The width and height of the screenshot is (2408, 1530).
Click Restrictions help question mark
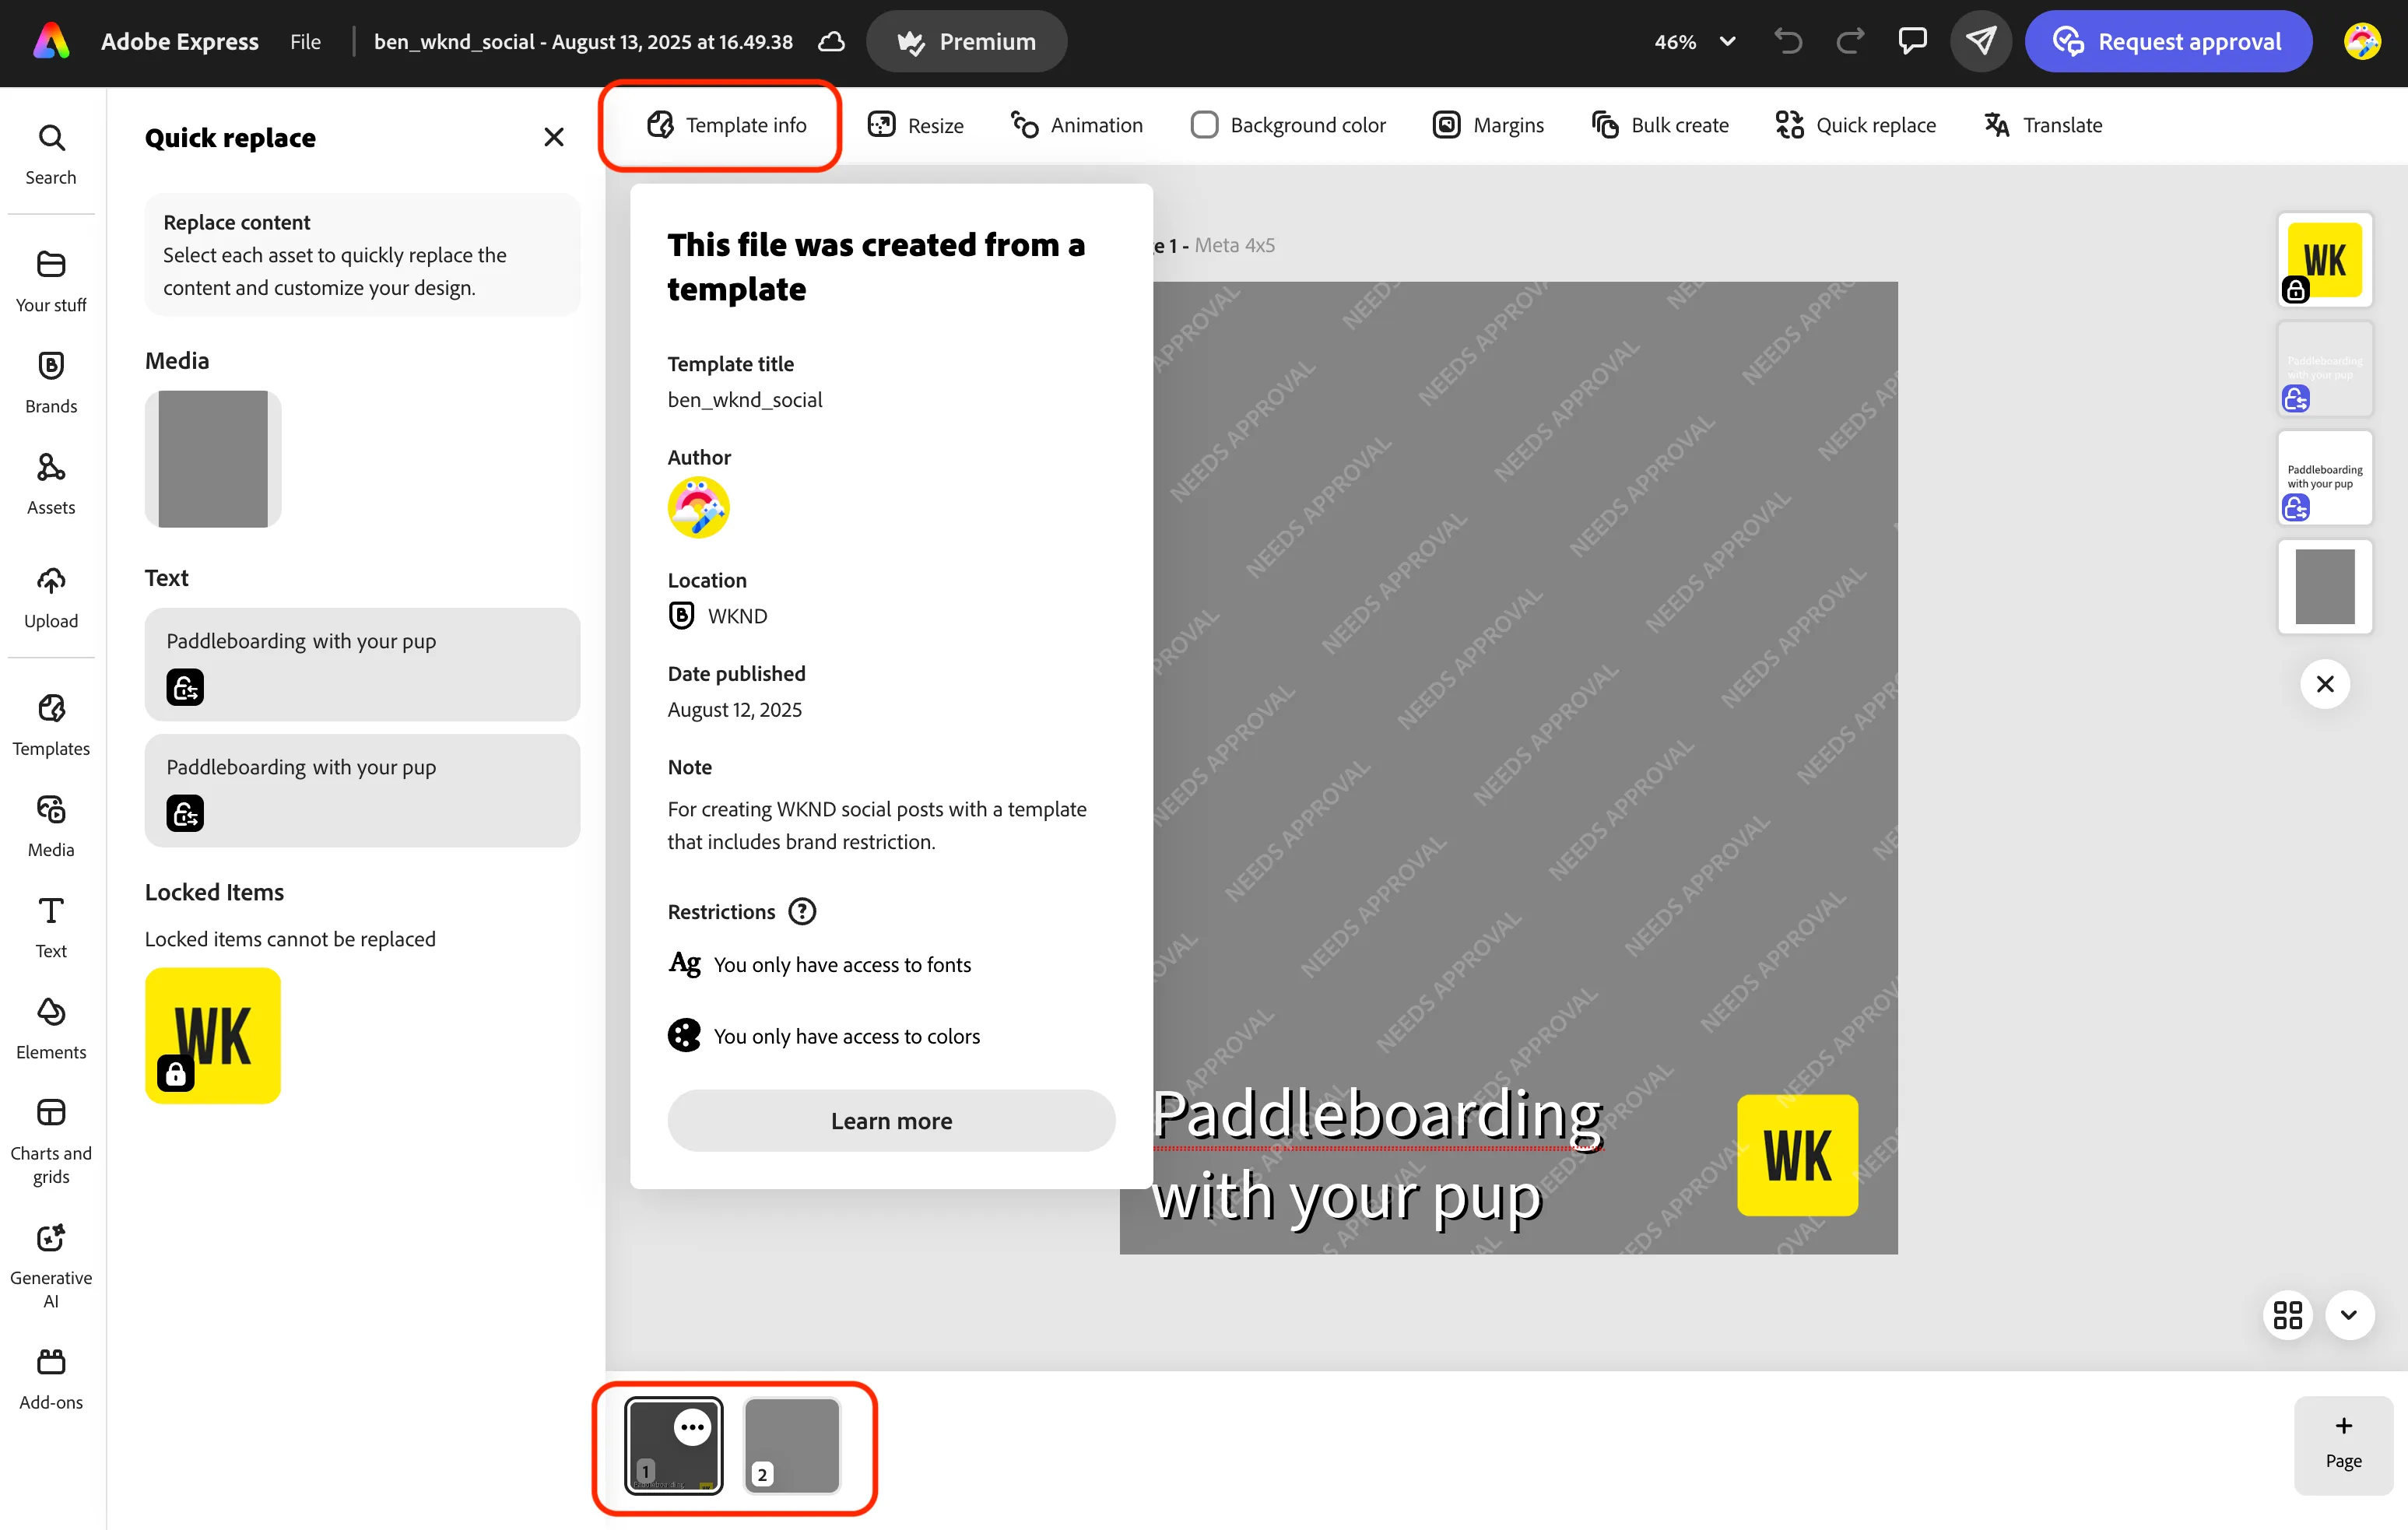pyautogui.click(x=802, y=911)
